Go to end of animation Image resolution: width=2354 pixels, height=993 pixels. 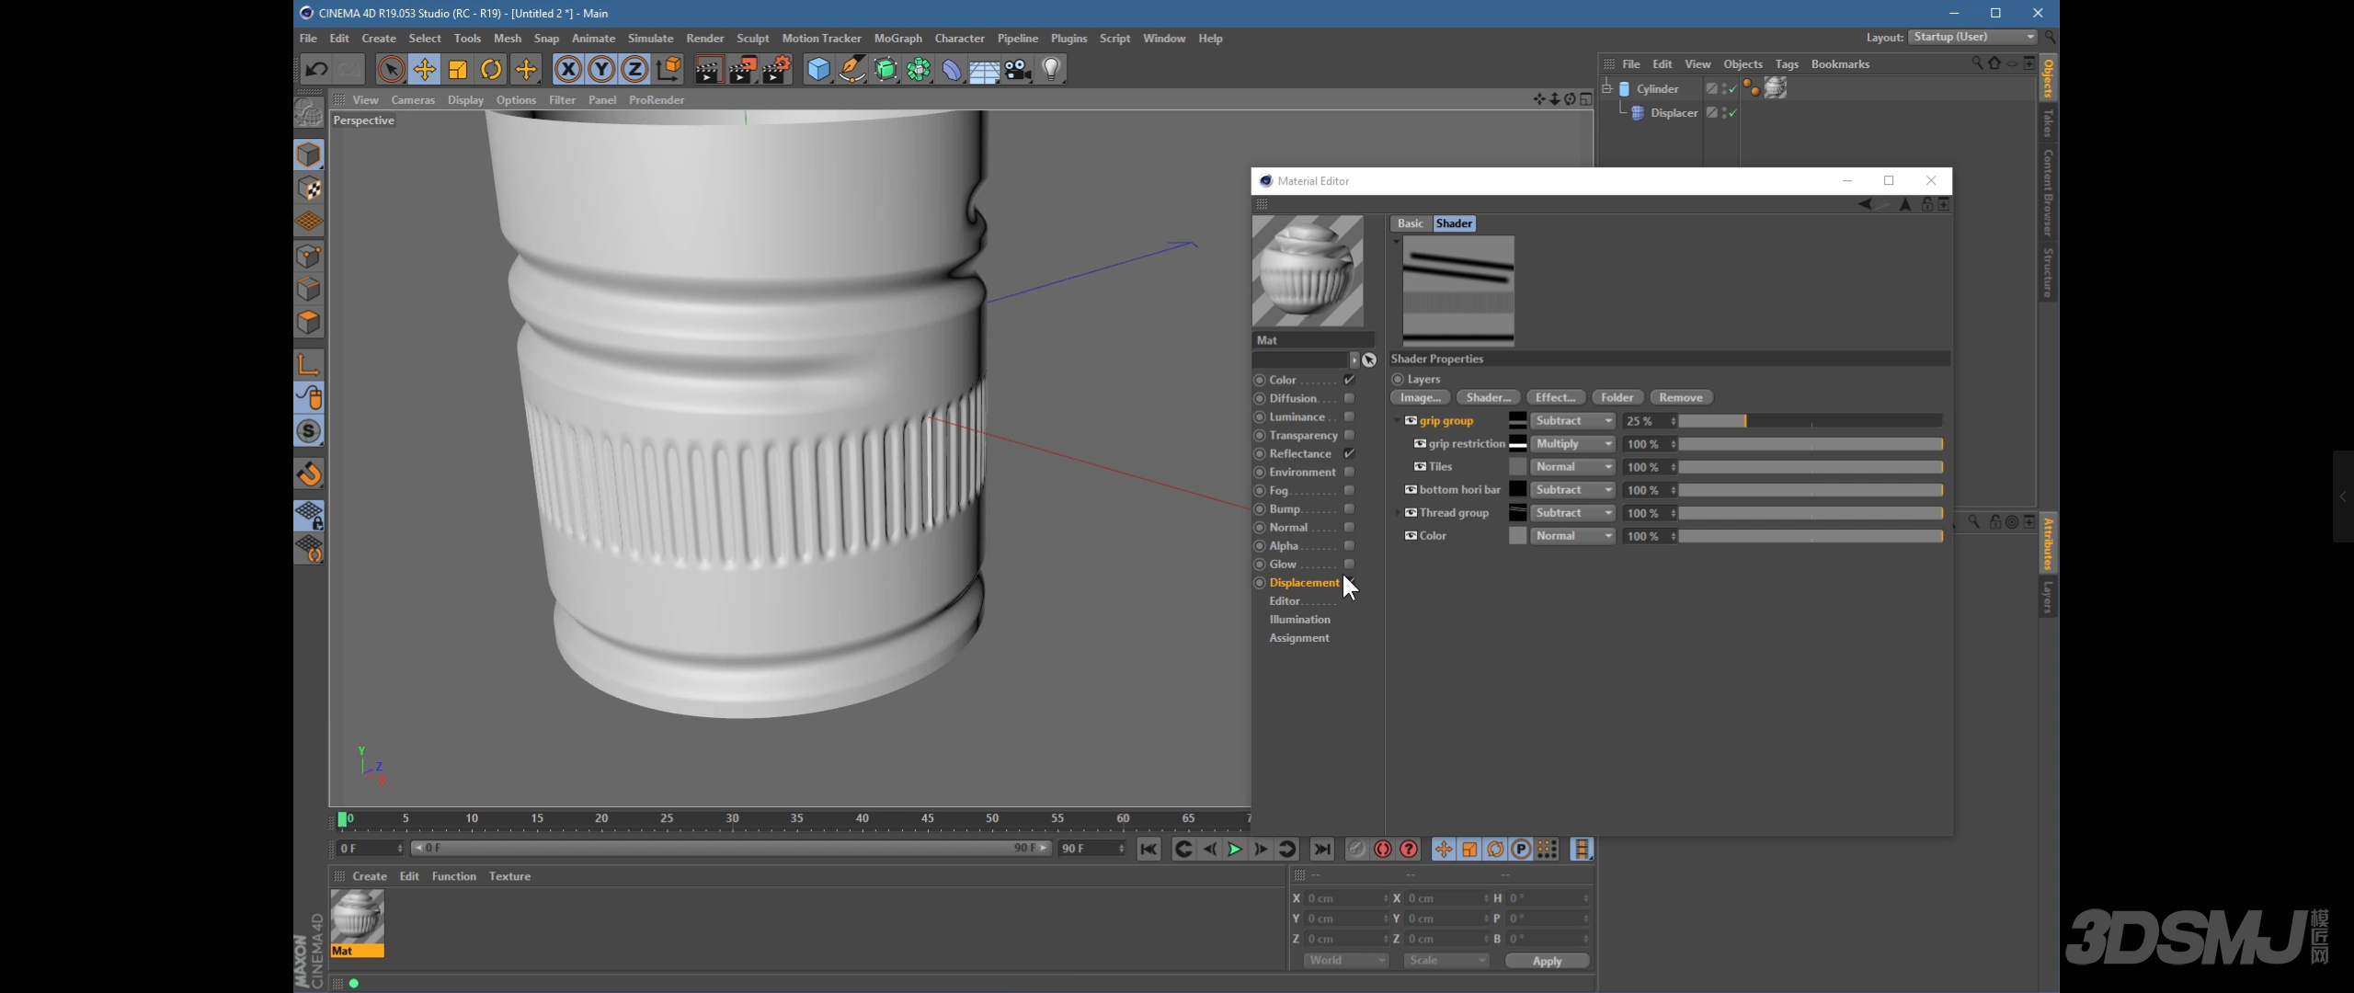[x=1322, y=849]
